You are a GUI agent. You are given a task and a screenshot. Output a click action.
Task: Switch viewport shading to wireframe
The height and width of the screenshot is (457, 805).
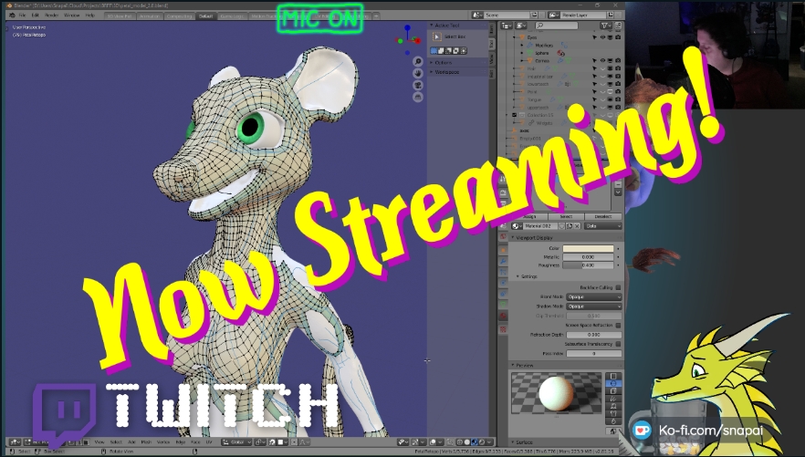tap(459, 442)
